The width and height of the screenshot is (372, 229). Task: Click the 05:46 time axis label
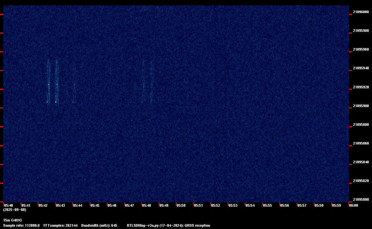coord(112,205)
